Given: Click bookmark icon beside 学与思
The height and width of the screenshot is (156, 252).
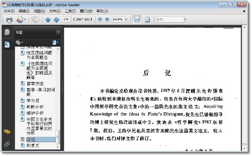Looking at the screenshot, I should tap(23, 100).
